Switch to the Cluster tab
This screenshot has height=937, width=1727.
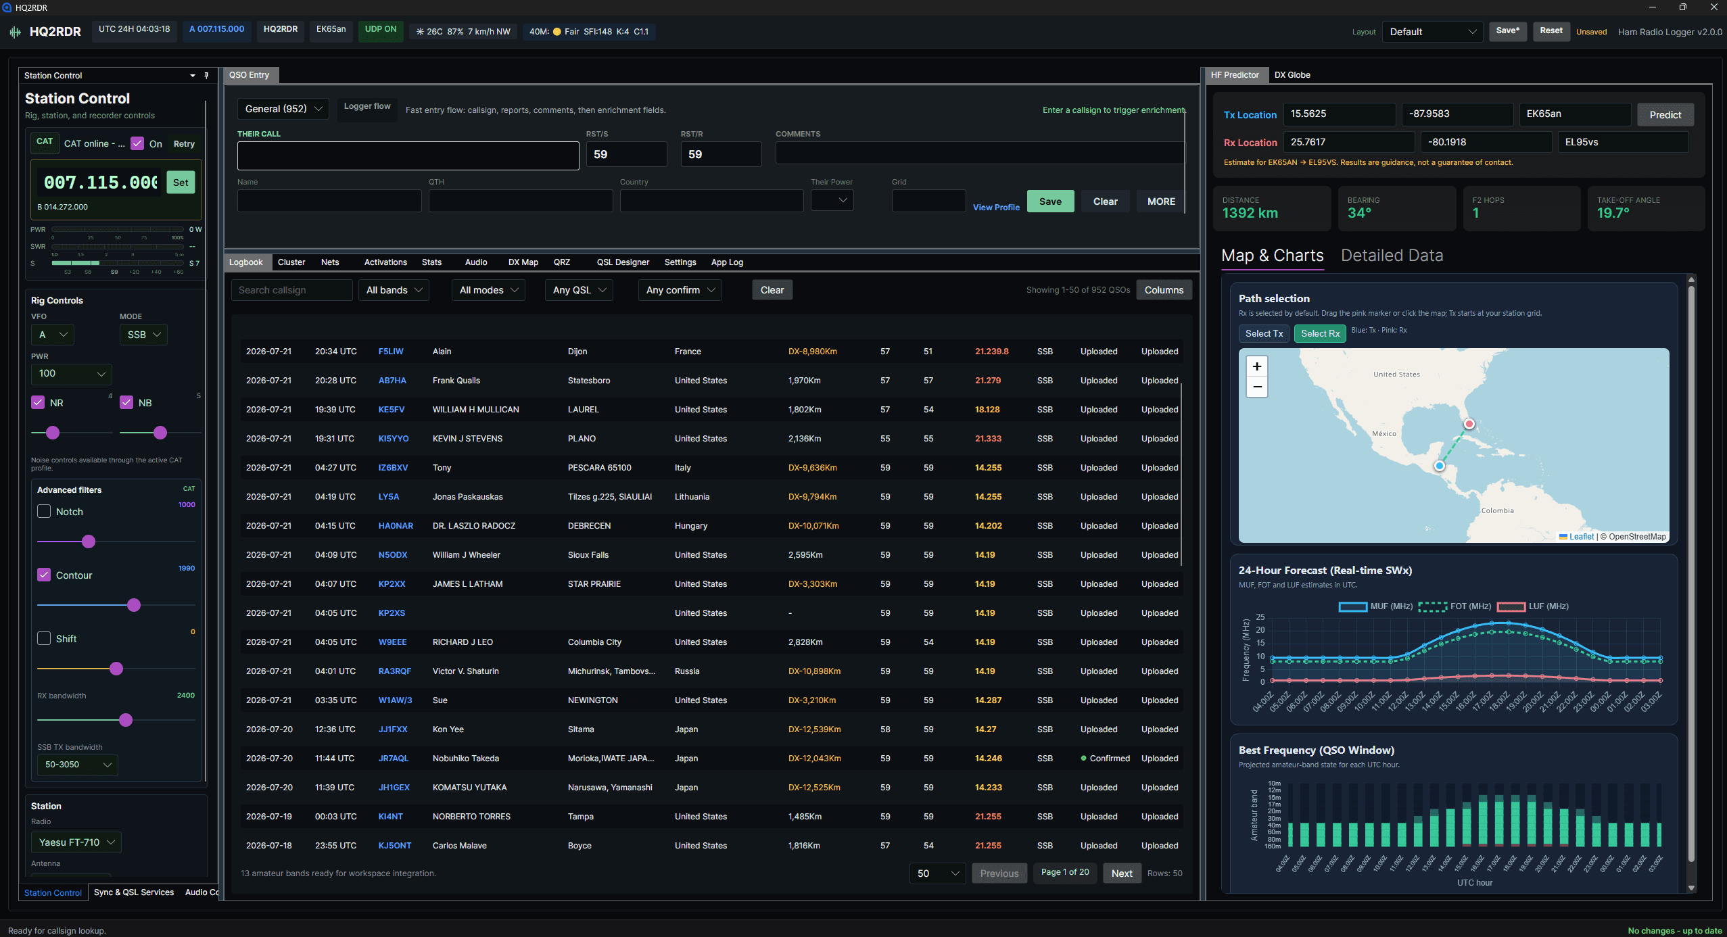click(291, 262)
